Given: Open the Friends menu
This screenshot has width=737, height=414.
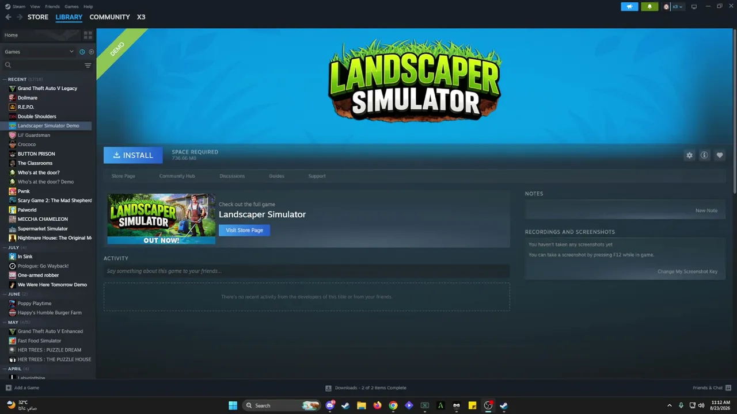Looking at the screenshot, I should (52, 6).
